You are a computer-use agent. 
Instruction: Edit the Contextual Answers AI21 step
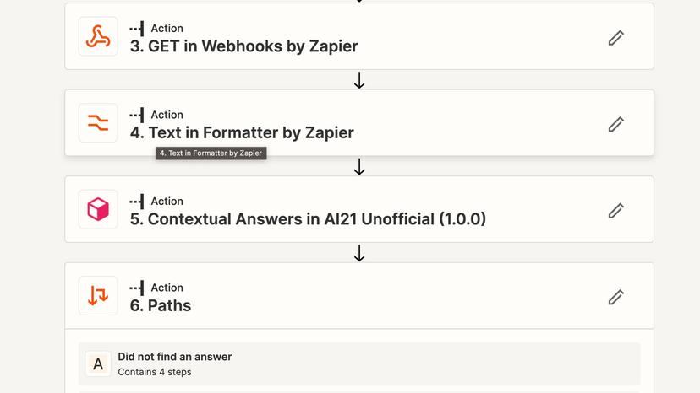pos(615,210)
